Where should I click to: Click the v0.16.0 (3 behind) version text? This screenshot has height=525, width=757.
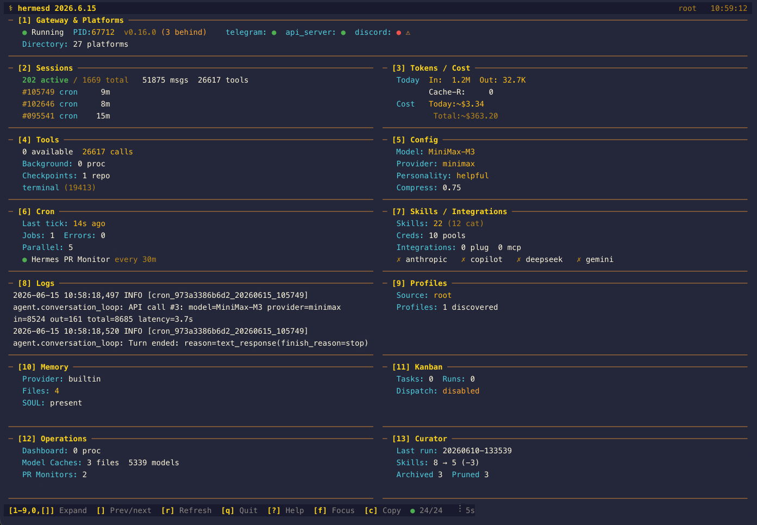[165, 32]
